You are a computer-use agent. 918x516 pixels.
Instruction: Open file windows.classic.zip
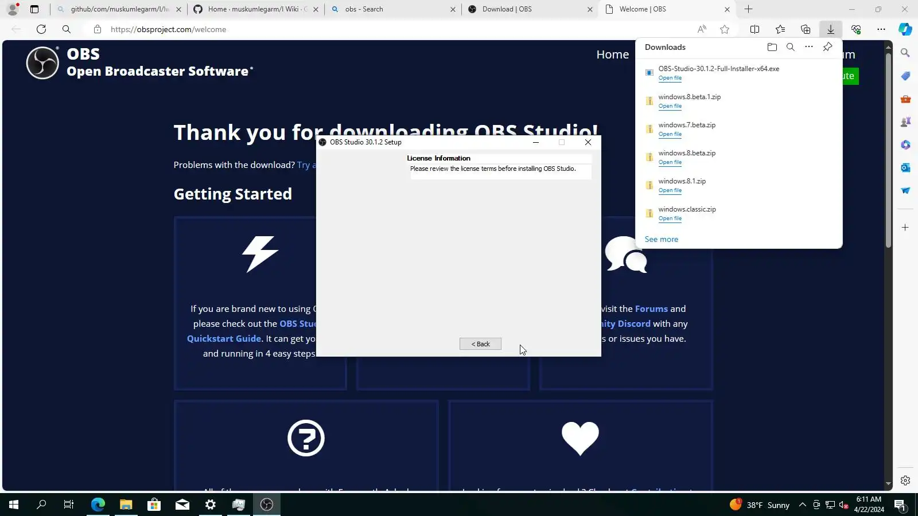[x=670, y=218]
